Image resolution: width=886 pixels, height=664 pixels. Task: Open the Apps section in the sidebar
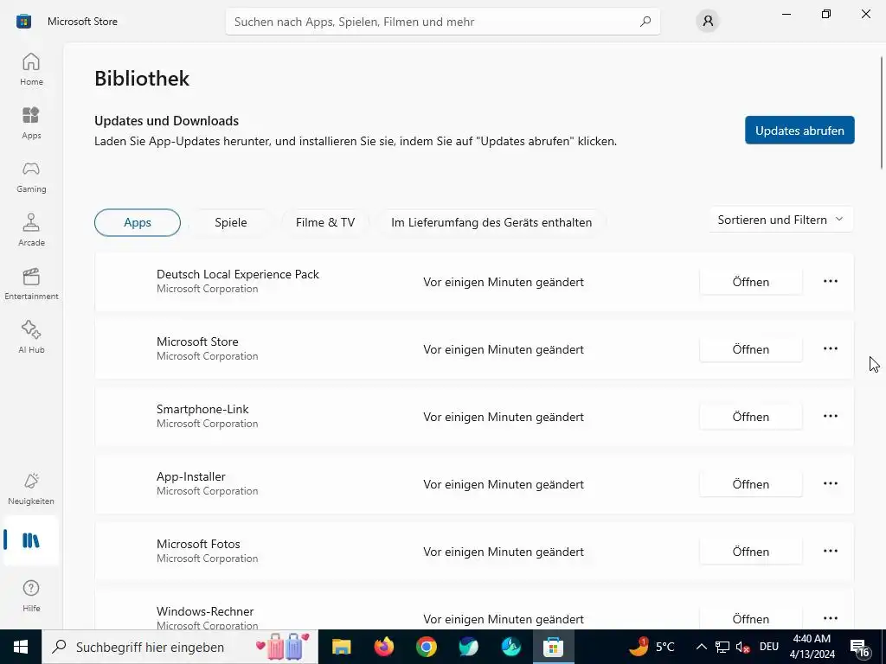click(x=31, y=123)
